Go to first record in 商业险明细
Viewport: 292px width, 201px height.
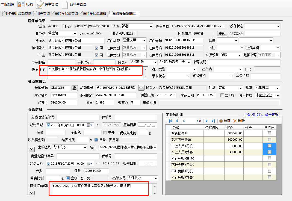pyautogui.click(x=170, y=121)
